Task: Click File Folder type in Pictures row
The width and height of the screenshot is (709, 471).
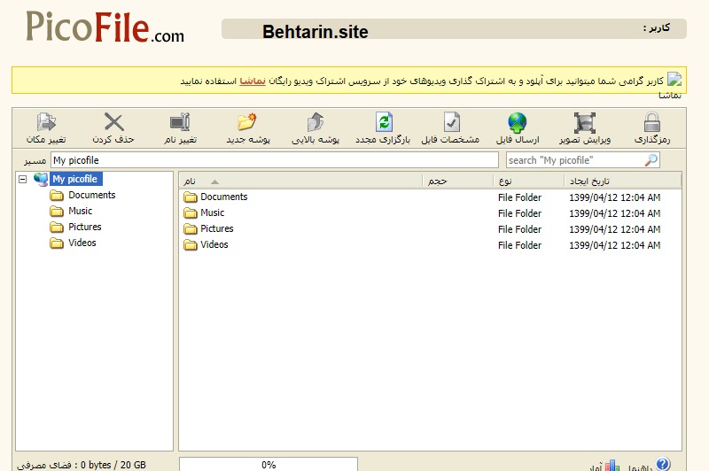Action: (x=519, y=229)
